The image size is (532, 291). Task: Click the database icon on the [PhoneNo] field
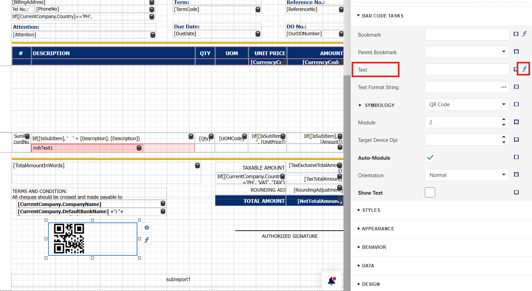152,10
